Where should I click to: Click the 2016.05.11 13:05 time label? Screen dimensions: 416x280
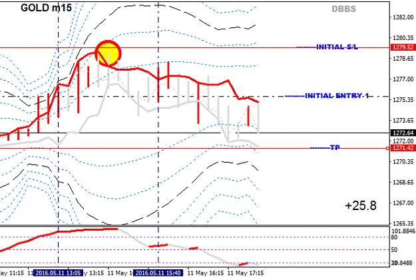58,273
